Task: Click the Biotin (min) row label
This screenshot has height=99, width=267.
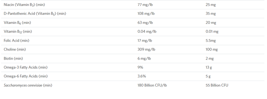Action: coord(13,58)
